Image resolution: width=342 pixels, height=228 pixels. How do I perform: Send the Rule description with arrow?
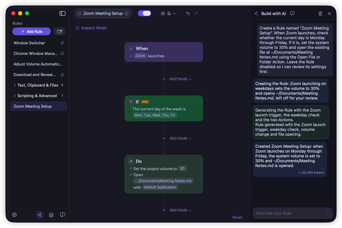point(328,213)
